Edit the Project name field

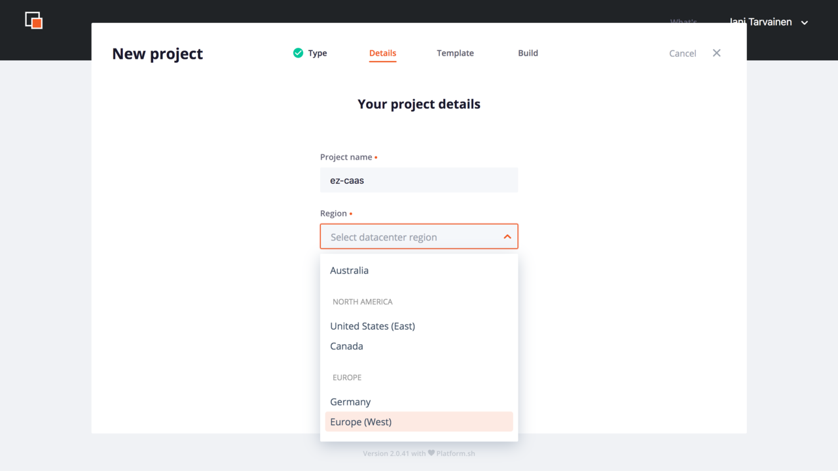(x=419, y=180)
